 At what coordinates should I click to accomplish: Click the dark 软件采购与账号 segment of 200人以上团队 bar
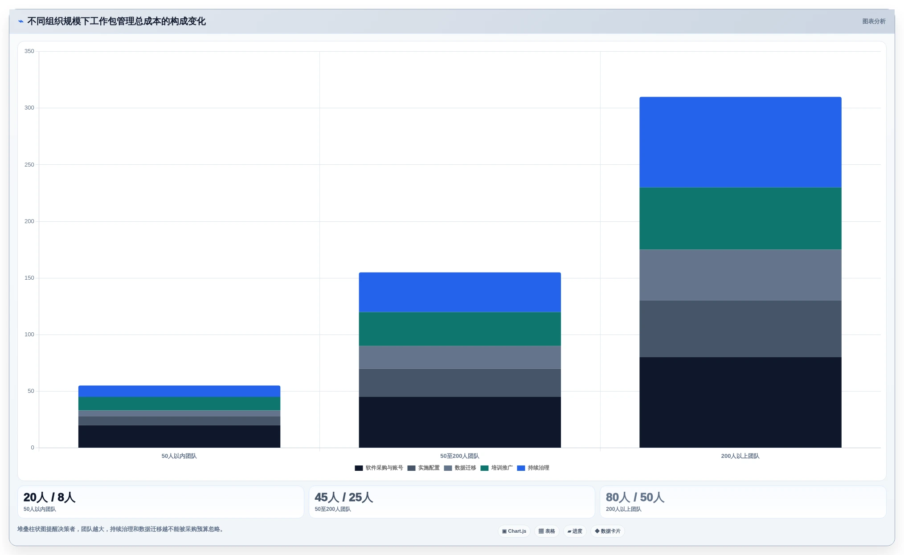click(x=740, y=402)
